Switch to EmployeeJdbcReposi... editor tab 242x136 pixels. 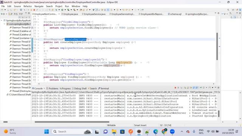tap(151, 14)
